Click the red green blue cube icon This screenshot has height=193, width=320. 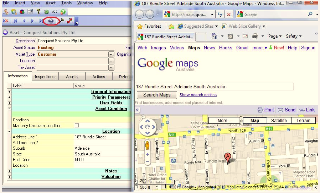coord(22,12)
